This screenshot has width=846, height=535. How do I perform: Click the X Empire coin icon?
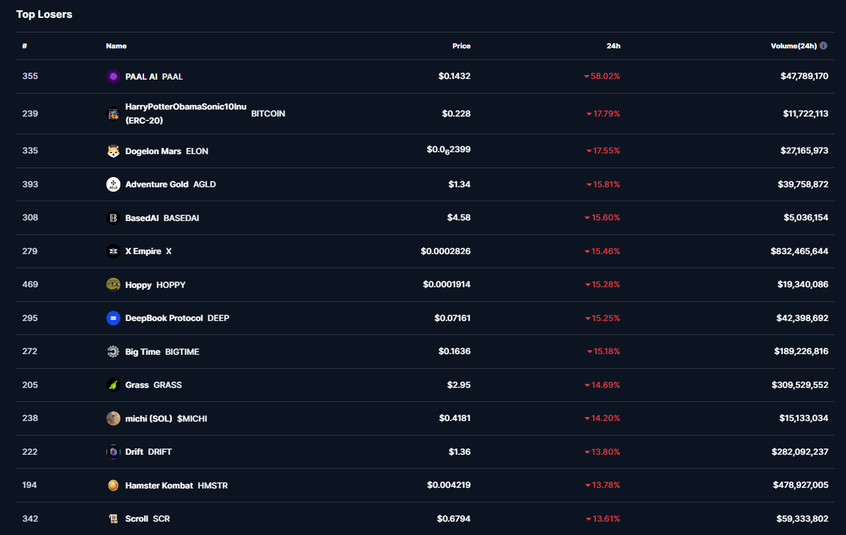113,252
